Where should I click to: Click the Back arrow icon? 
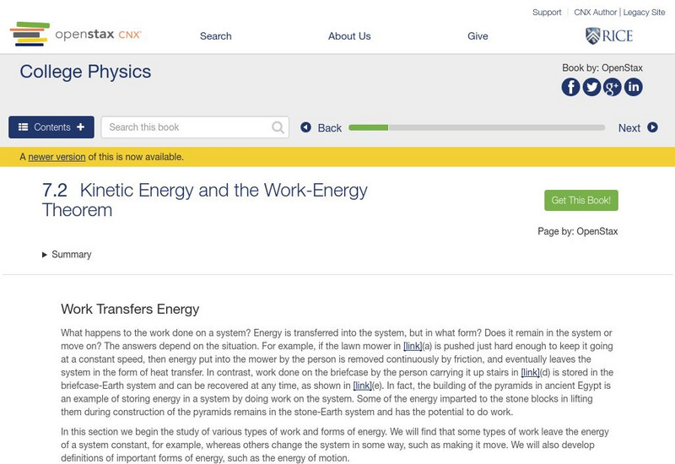306,127
